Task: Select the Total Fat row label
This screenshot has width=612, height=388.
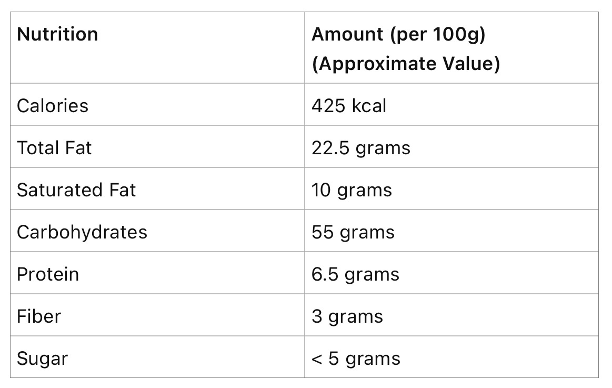Action: pos(54,147)
